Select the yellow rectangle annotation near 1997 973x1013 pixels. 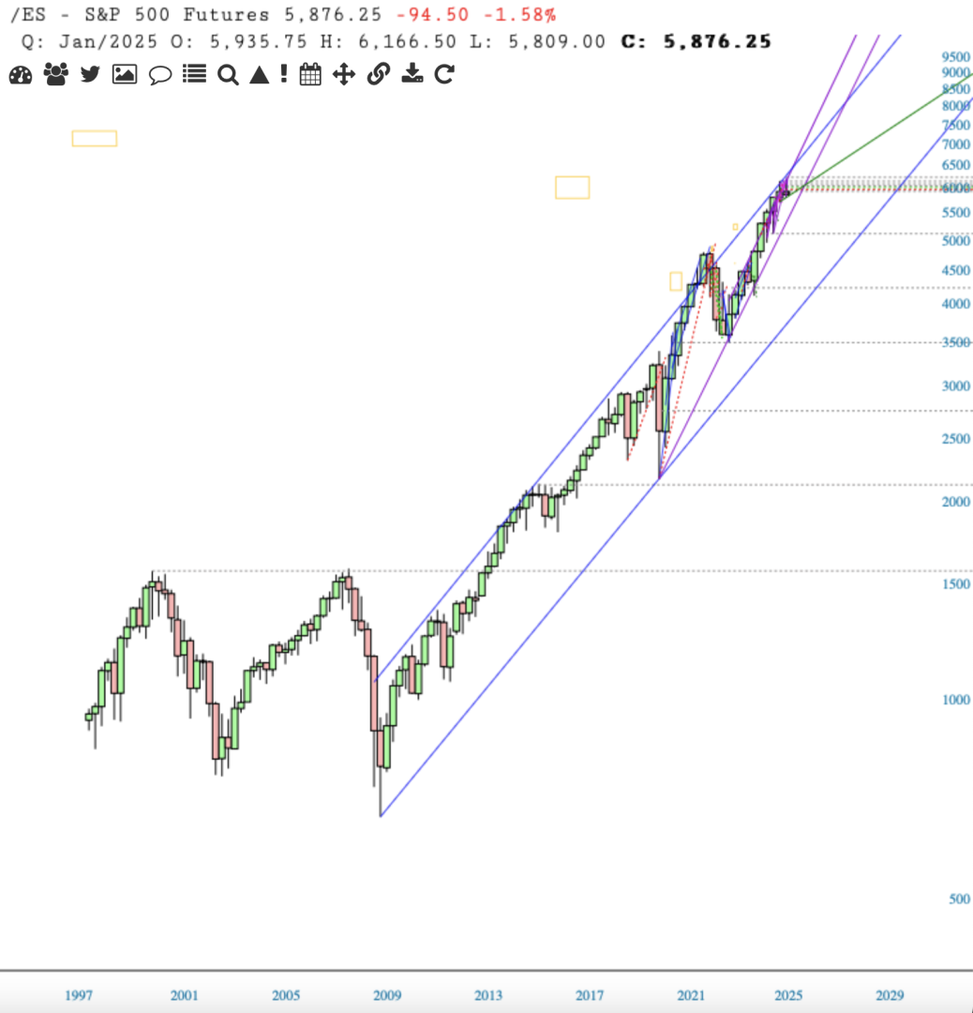click(x=95, y=138)
